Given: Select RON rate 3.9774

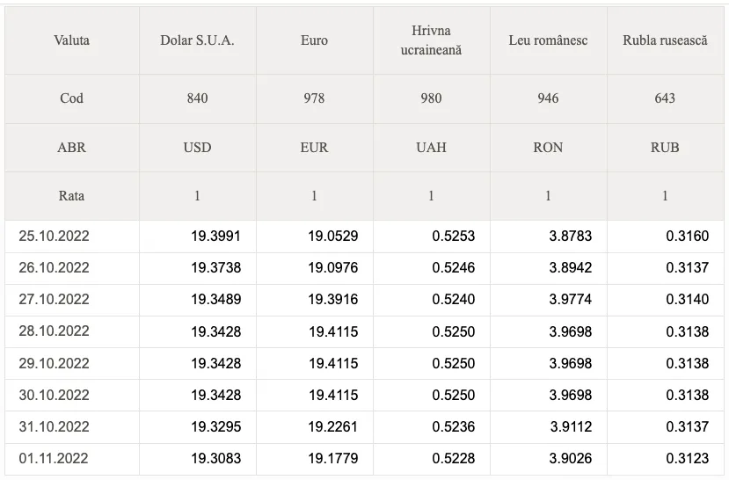Looking at the screenshot, I should pyautogui.click(x=571, y=299).
